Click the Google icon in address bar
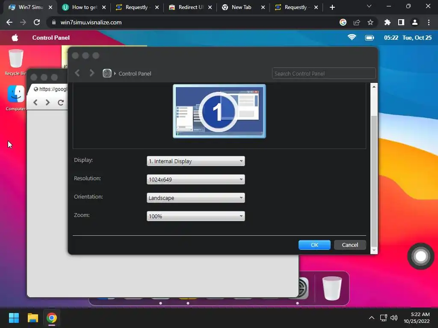 click(x=343, y=22)
